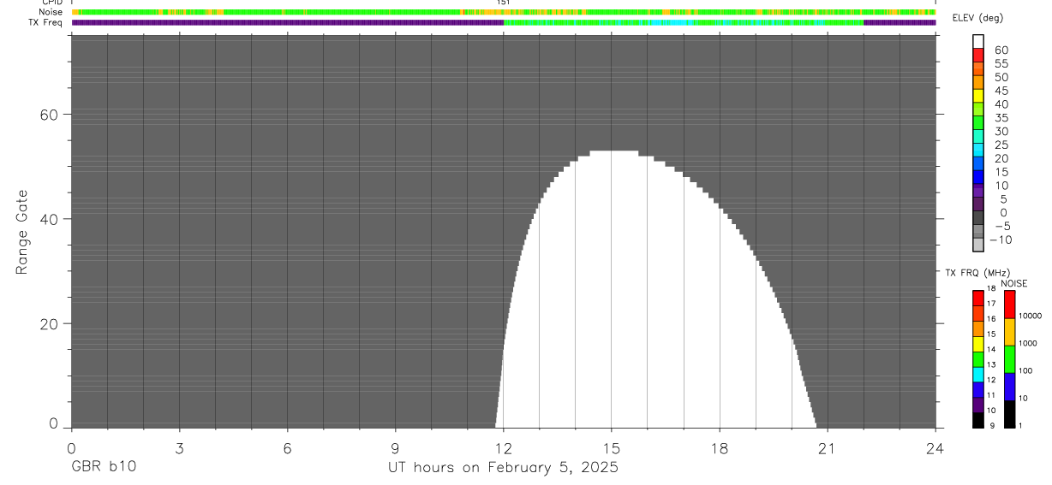1052x485 pixels.
Task: Click the '10000' label on NOISE colorbar
Action: (1031, 316)
